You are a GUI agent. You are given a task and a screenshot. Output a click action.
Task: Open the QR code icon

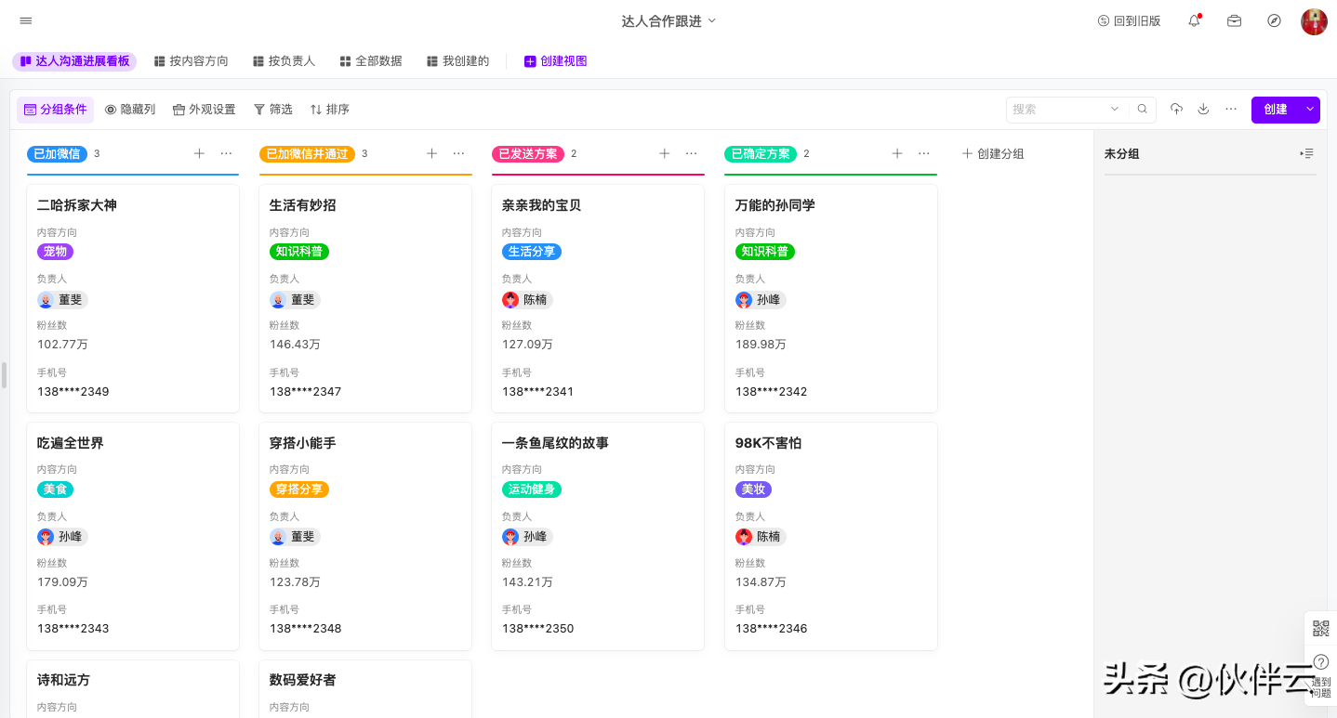(1320, 629)
